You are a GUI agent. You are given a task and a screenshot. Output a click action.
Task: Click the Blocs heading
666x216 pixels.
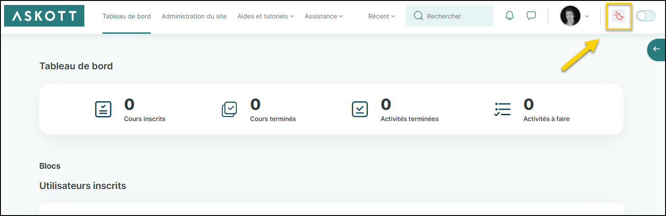pos(50,166)
